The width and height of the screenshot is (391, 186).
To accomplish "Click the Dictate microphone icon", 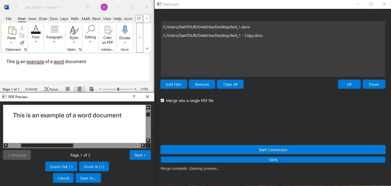I will (x=125, y=30).
